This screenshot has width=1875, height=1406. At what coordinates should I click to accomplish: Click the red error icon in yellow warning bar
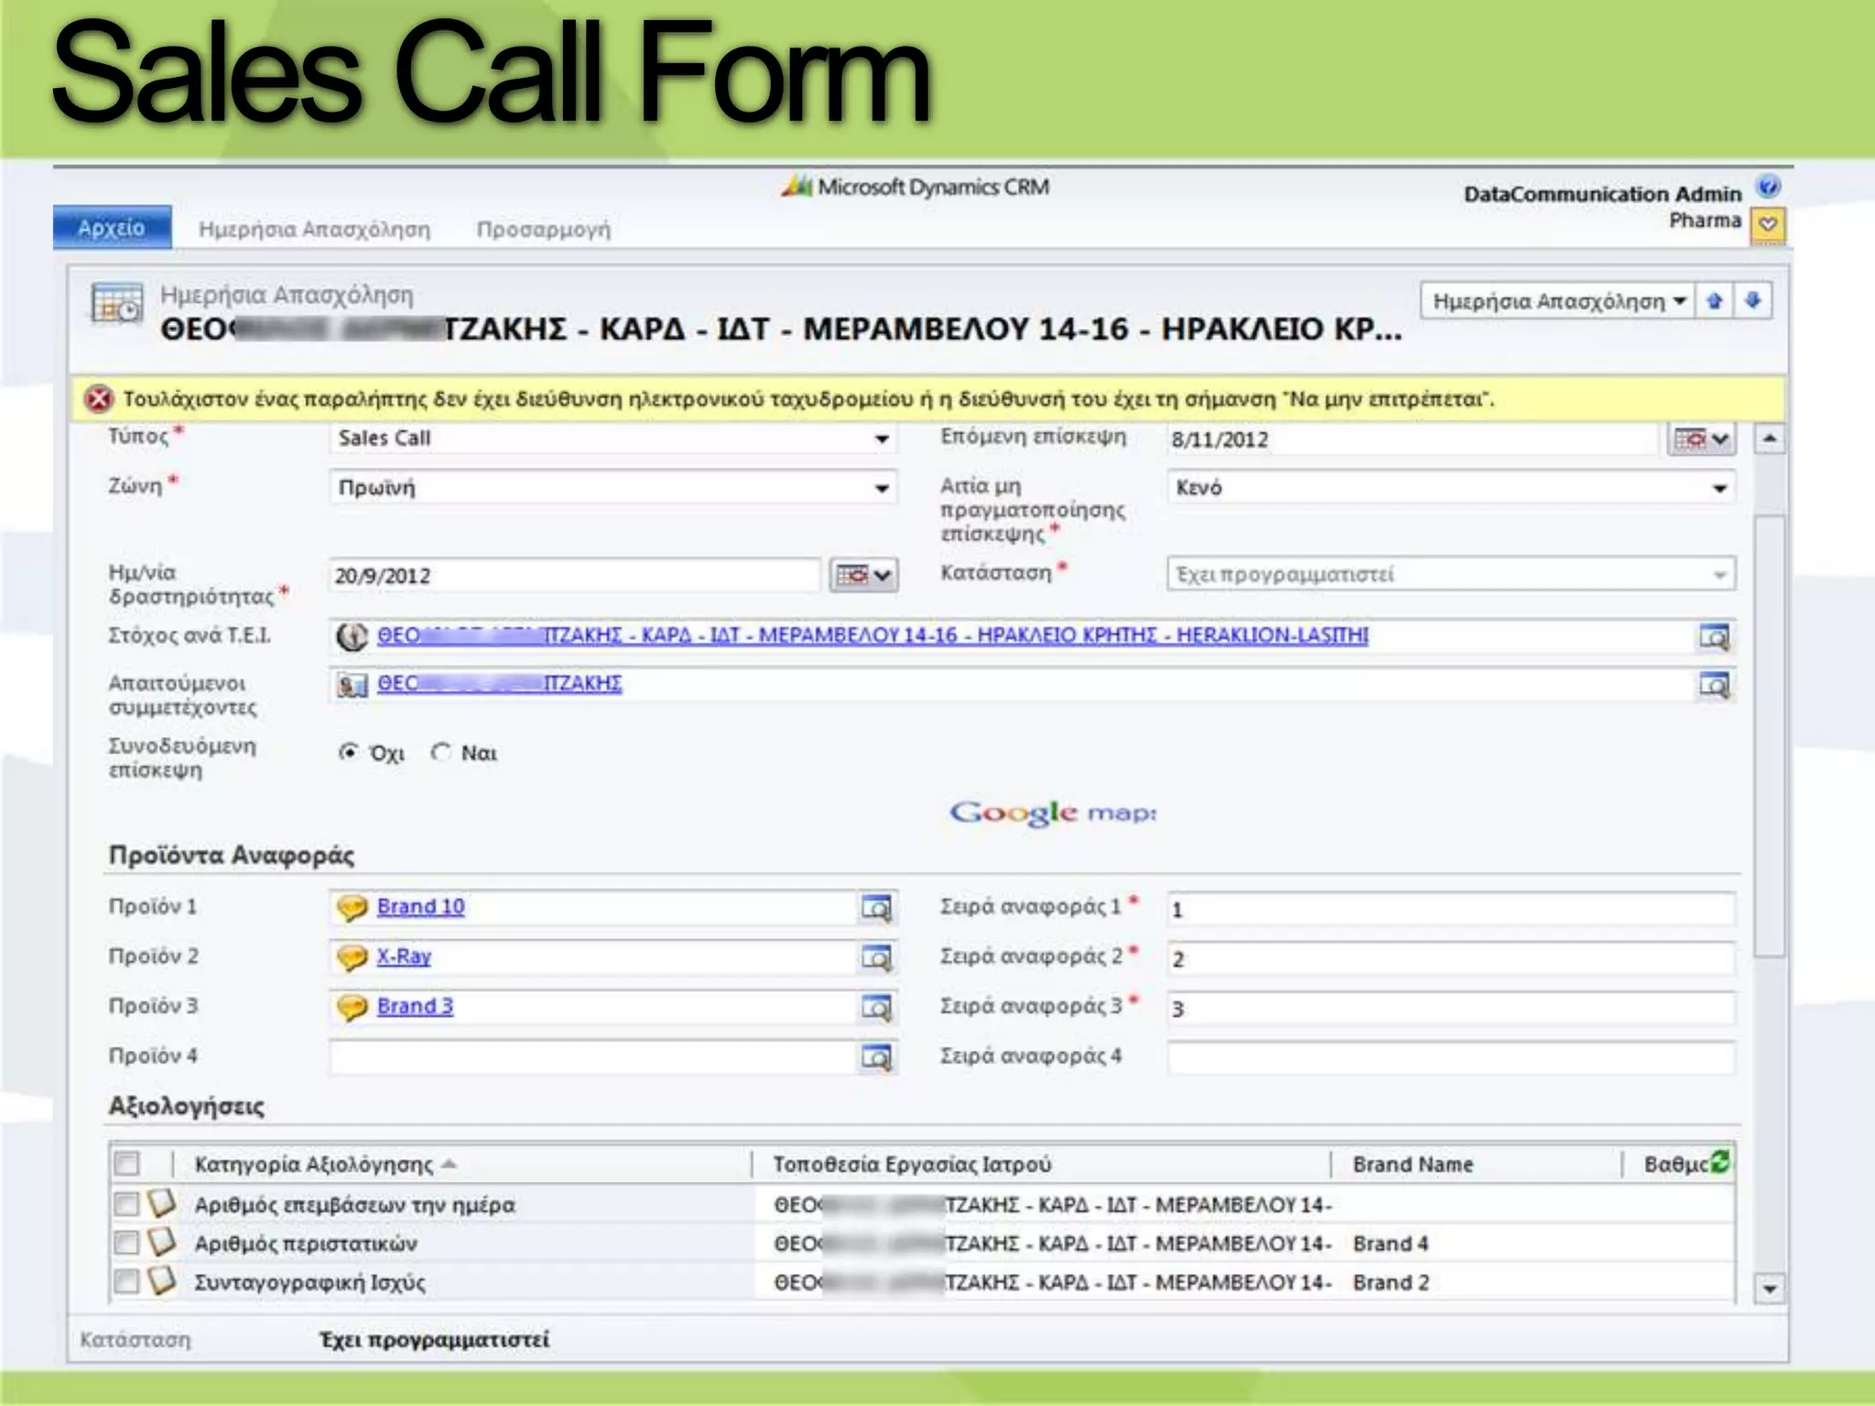click(99, 399)
